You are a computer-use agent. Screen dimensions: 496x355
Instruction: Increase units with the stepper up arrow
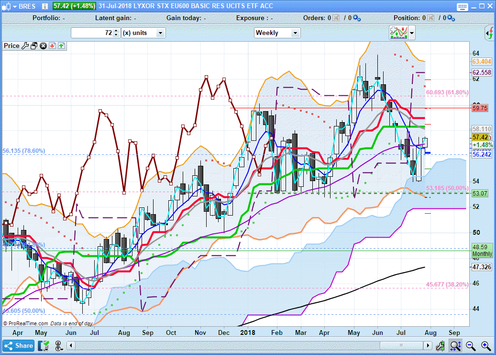point(116,31)
